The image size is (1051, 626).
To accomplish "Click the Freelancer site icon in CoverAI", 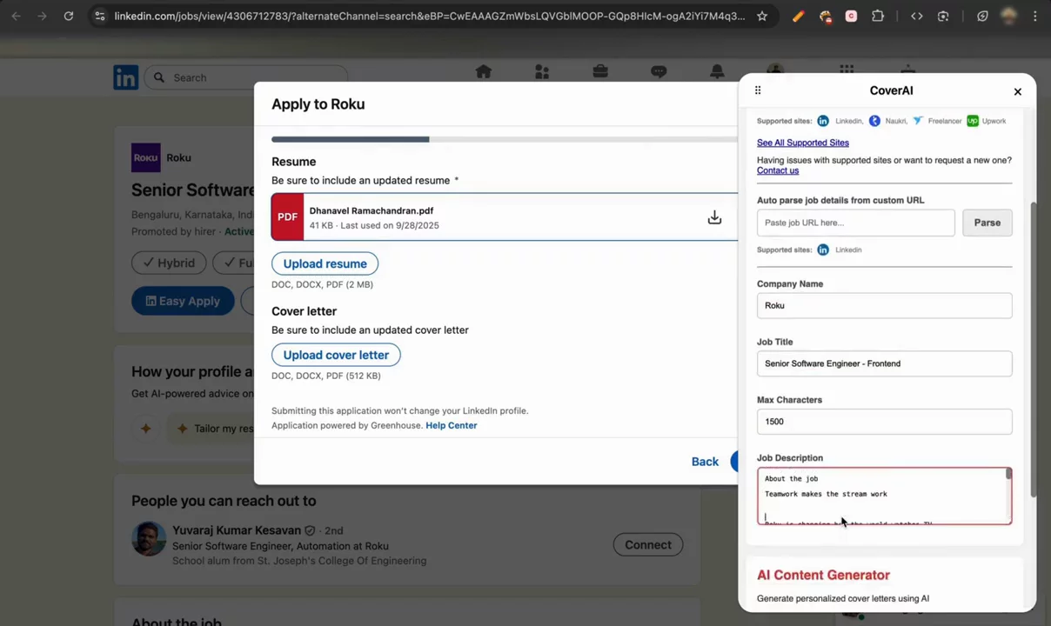I will [x=917, y=121].
